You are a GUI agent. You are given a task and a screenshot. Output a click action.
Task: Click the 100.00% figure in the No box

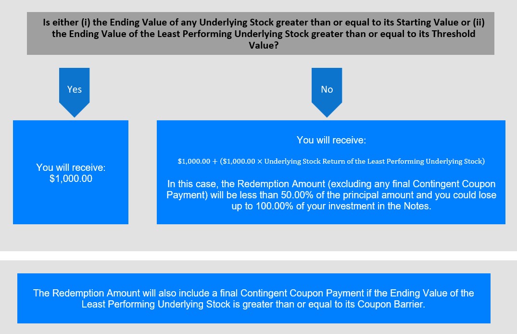click(274, 206)
